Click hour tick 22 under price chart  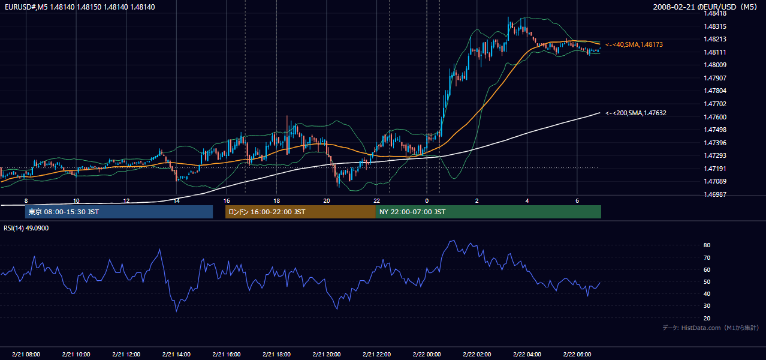tap(376, 200)
